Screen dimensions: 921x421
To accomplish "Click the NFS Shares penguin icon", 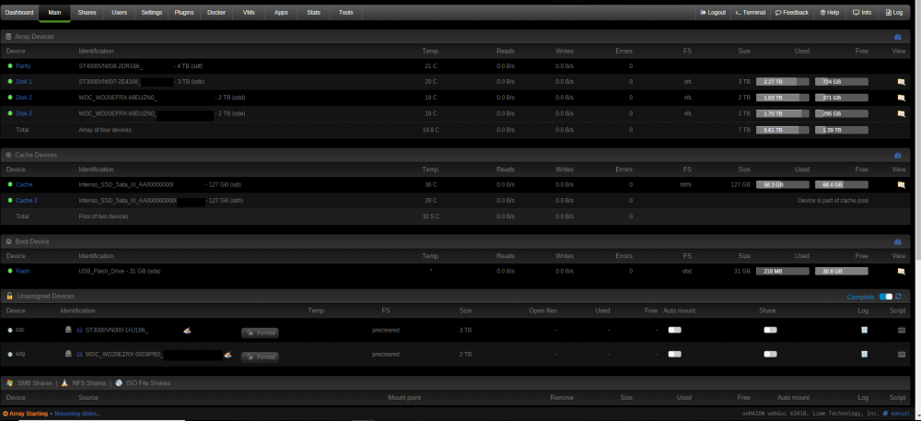I will coord(64,383).
